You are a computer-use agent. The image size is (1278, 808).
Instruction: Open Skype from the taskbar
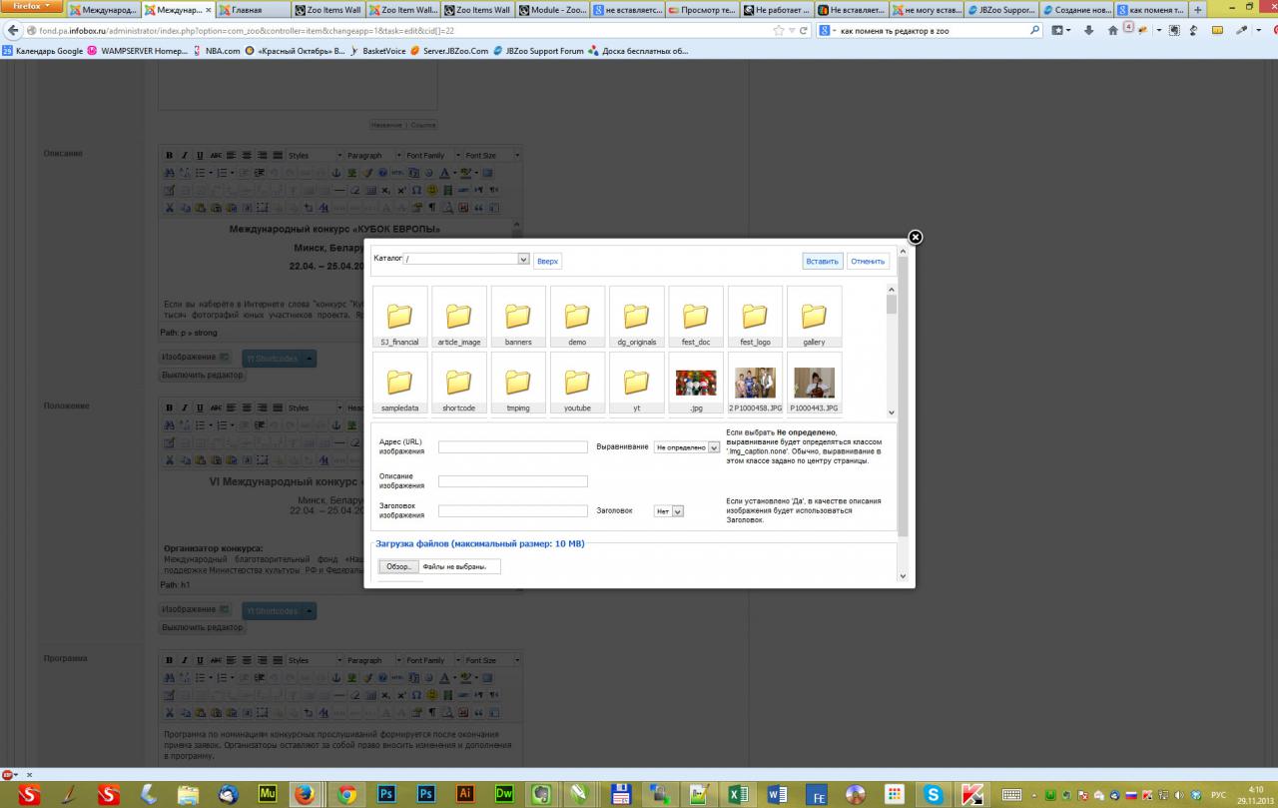[934, 794]
